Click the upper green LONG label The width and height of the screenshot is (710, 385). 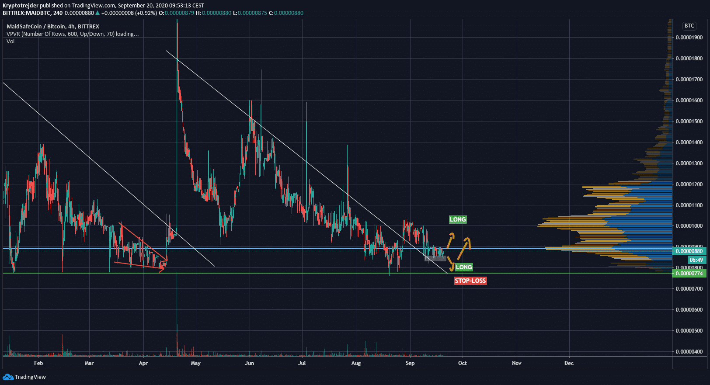[458, 219]
